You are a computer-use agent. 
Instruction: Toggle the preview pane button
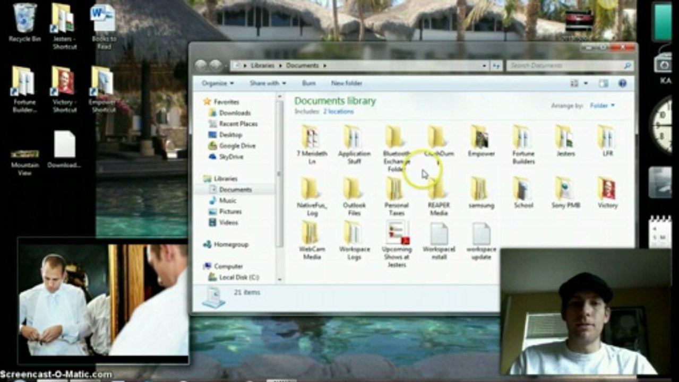[x=603, y=83]
